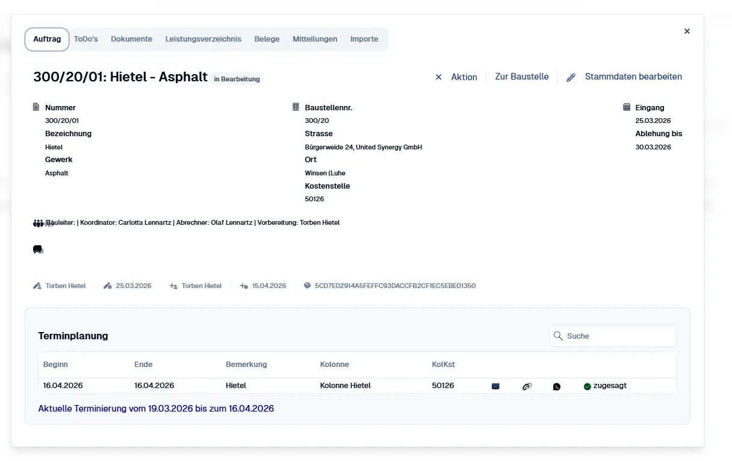Viewport: 732px width, 461px height.
Task: Open the Bauleiter team members icon
Action: 39,222
